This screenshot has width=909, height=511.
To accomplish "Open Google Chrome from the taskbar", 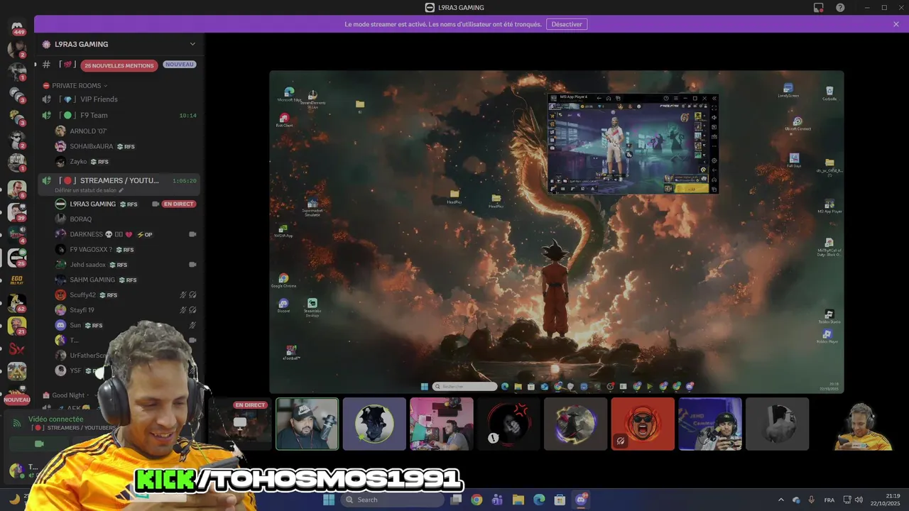I will pyautogui.click(x=477, y=500).
